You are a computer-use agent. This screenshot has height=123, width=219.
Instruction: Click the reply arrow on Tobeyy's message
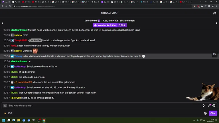pyautogui.click(x=214, y=55)
